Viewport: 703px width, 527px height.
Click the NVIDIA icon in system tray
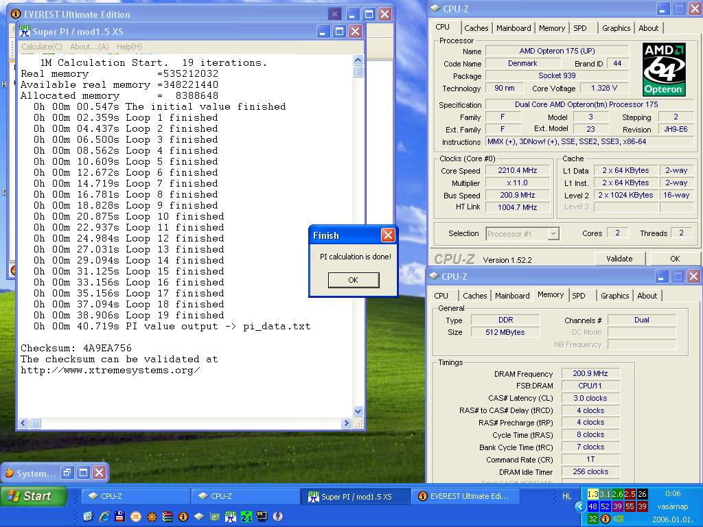tap(618, 519)
